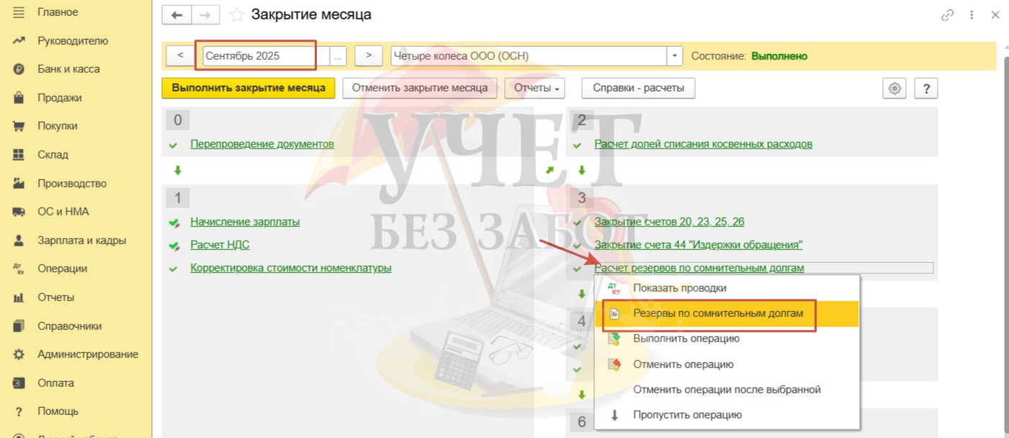Screen dimensions: 1009x438
Task: Switch to the next month period
Action: click(368, 55)
